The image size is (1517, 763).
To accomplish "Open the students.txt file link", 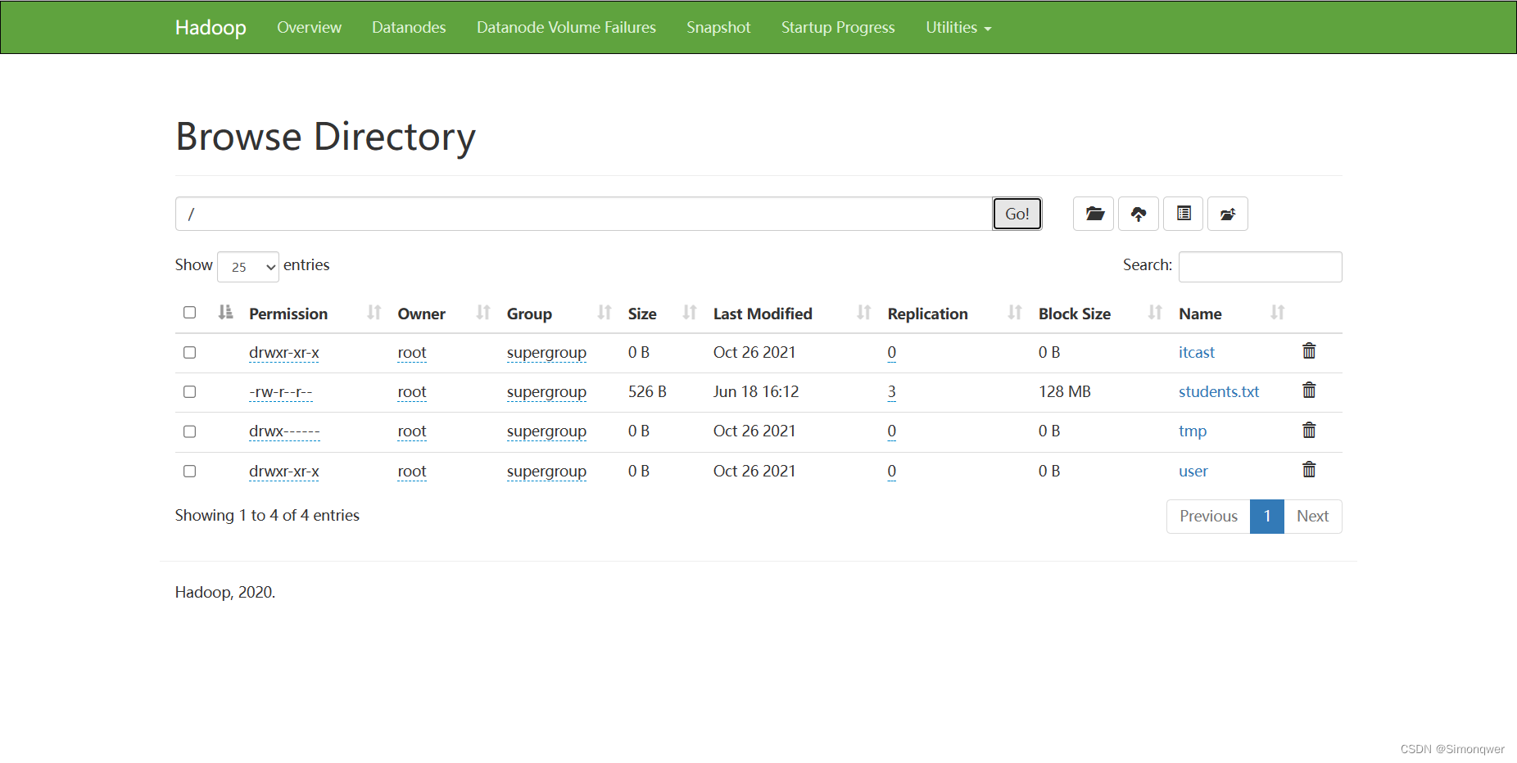I will (1219, 391).
